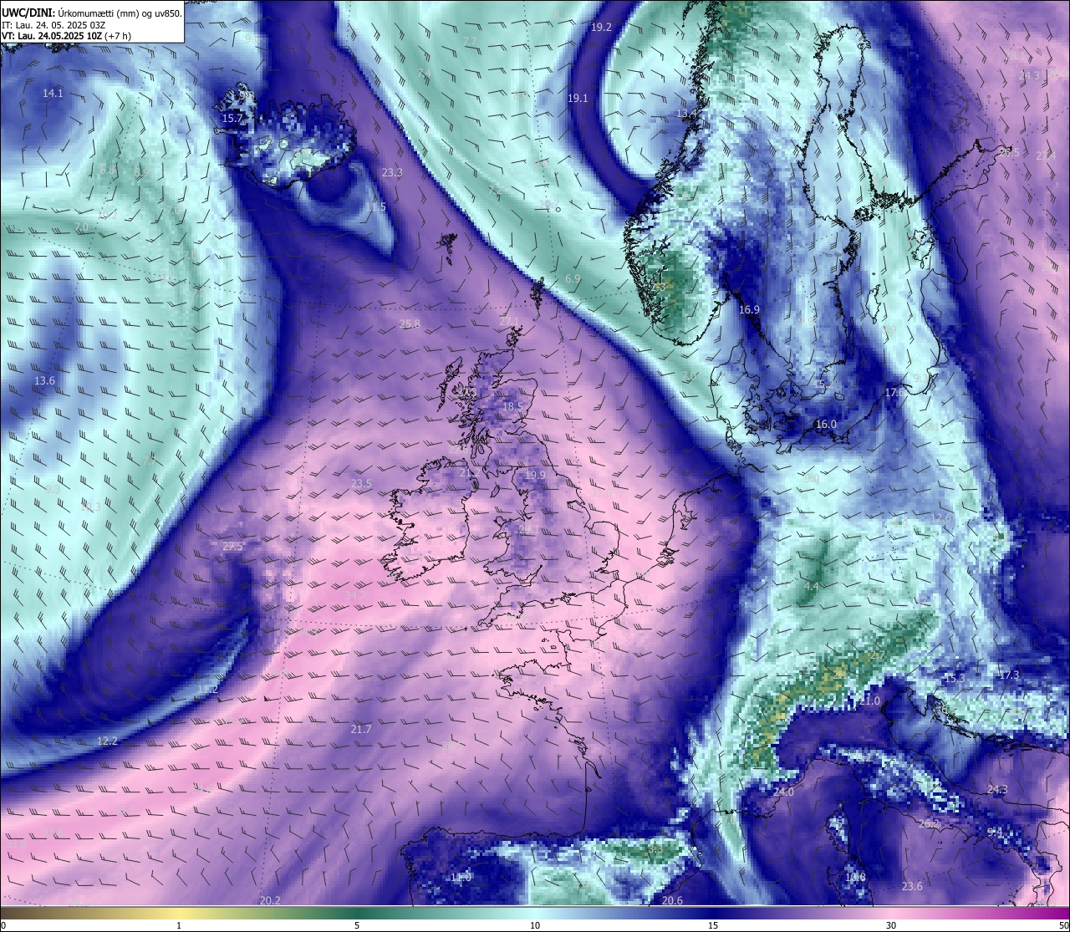Click the 18.5 value over Scotland
Image resolution: width=1070 pixels, height=932 pixels.
click(x=512, y=407)
